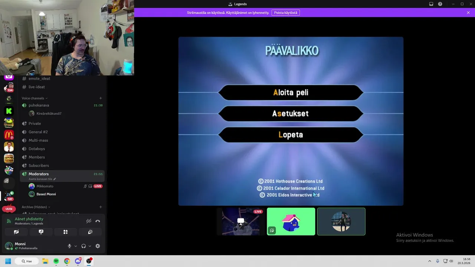The width and height of the screenshot is (475, 267).
Task: Add a channel to Archive (Hidden) category
Action: [x=101, y=207]
